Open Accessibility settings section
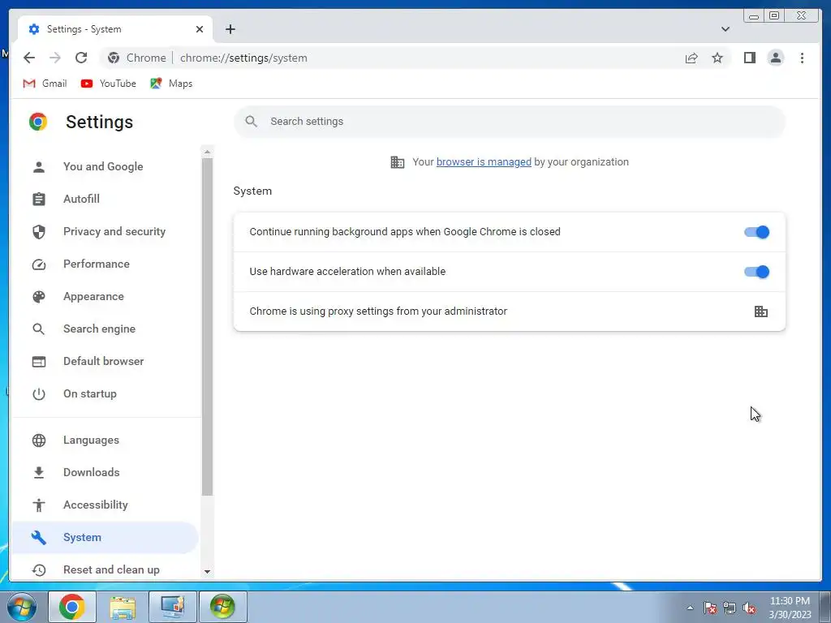 pyautogui.click(x=105, y=505)
